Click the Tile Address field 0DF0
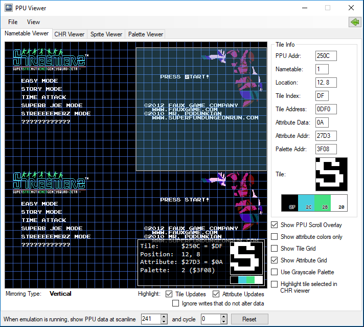This screenshot has width=364, height=327. click(x=326, y=109)
